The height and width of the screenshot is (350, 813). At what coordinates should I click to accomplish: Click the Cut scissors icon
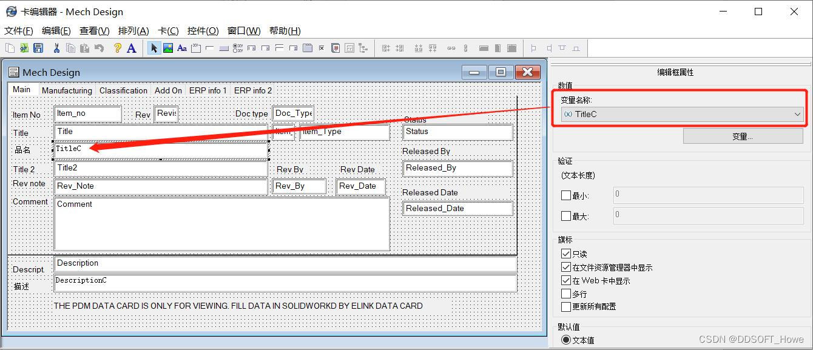coord(56,48)
